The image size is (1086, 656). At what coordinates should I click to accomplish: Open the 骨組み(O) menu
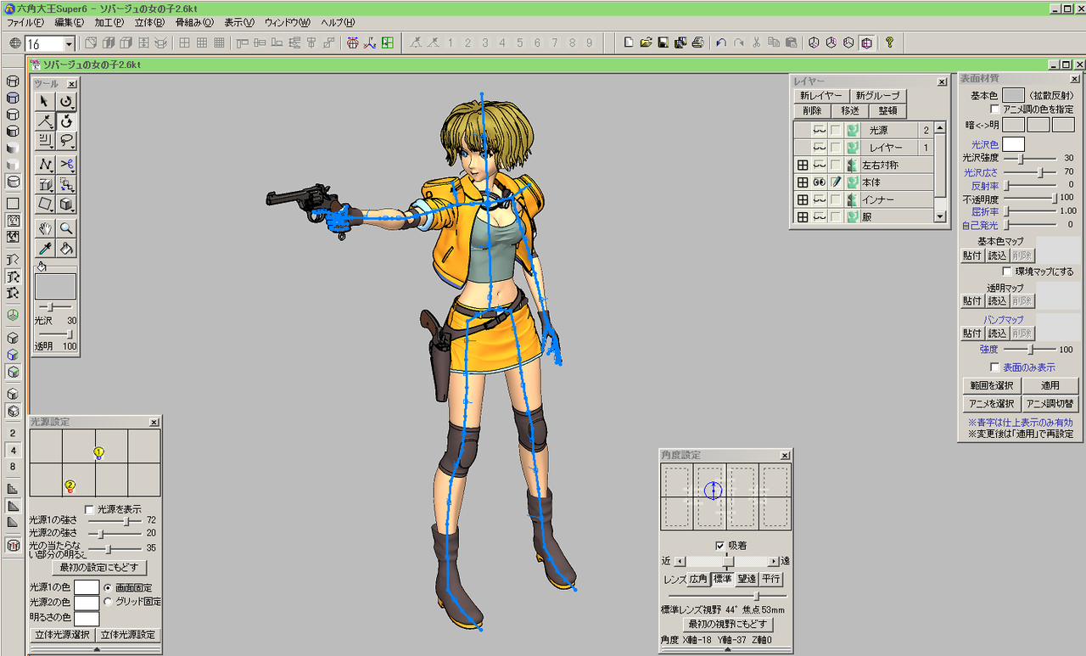tap(194, 22)
